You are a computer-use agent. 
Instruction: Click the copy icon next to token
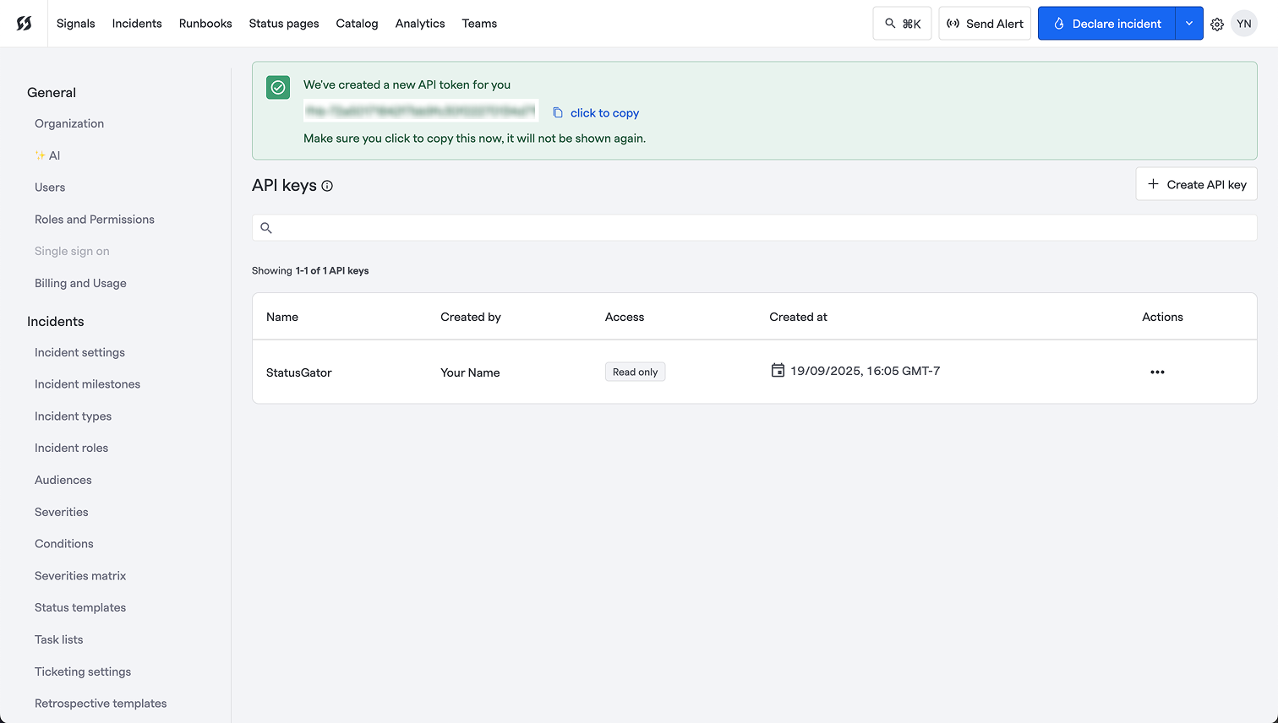(x=558, y=112)
